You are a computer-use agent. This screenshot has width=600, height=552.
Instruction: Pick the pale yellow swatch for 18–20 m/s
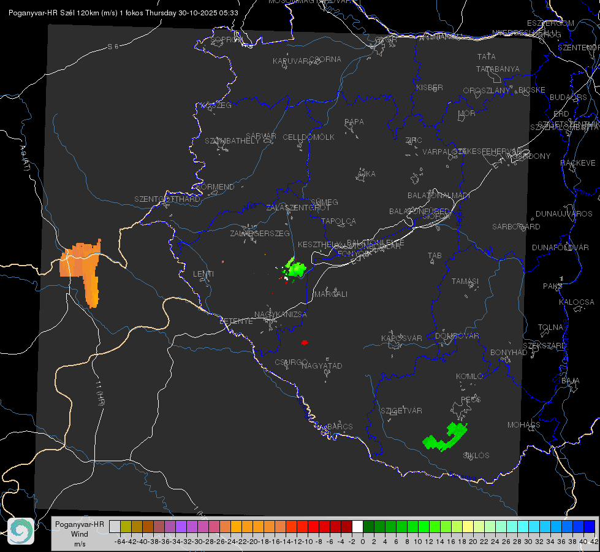(468, 527)
